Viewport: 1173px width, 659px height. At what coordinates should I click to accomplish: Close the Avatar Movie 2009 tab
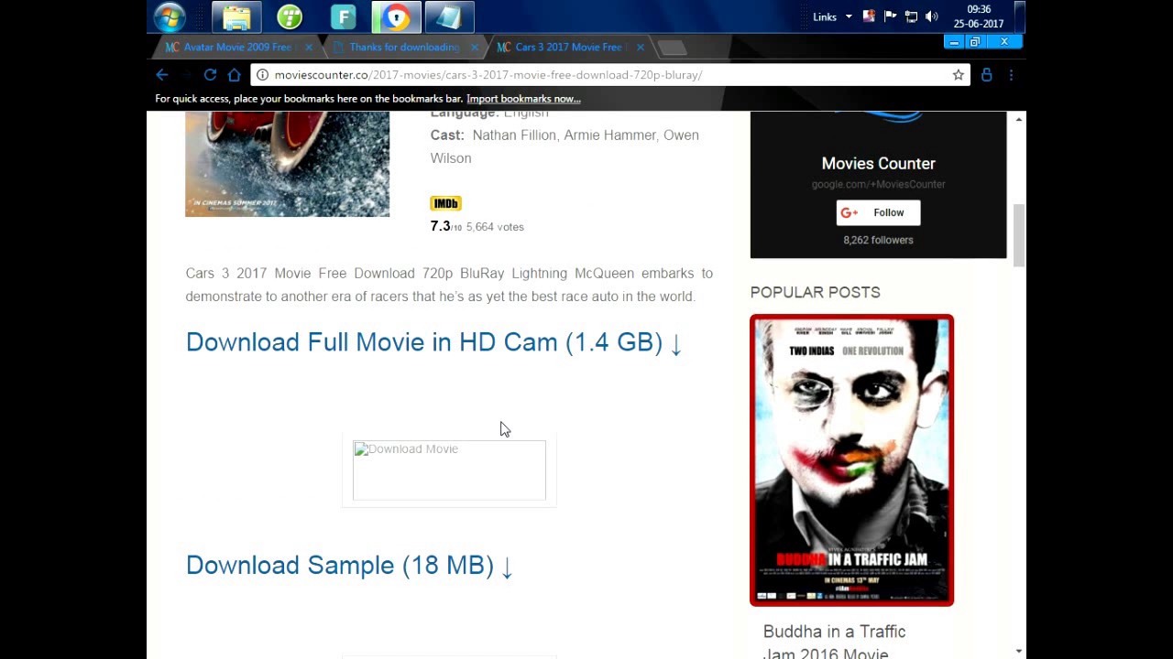309,47
